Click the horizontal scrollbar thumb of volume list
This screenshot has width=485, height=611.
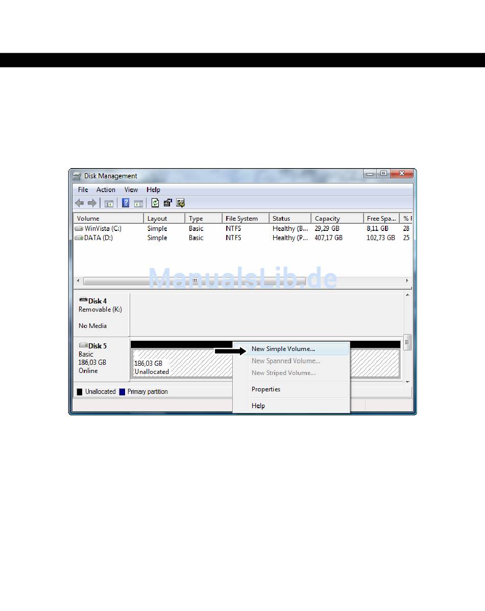pyautogui.click(x=194, y=280)
